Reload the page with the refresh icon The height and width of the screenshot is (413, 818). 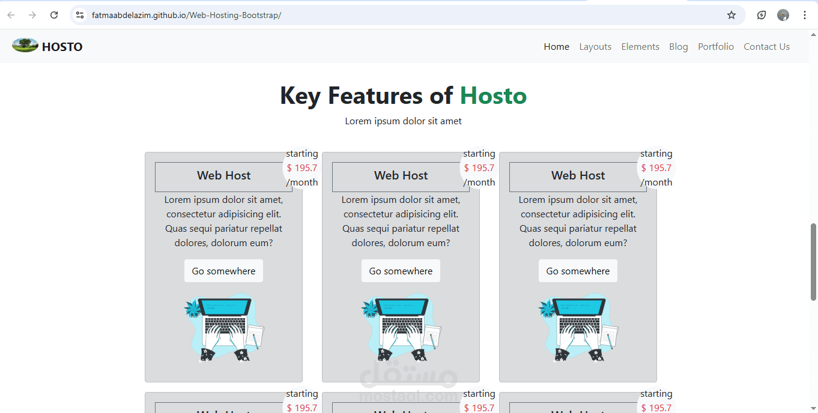54,15
